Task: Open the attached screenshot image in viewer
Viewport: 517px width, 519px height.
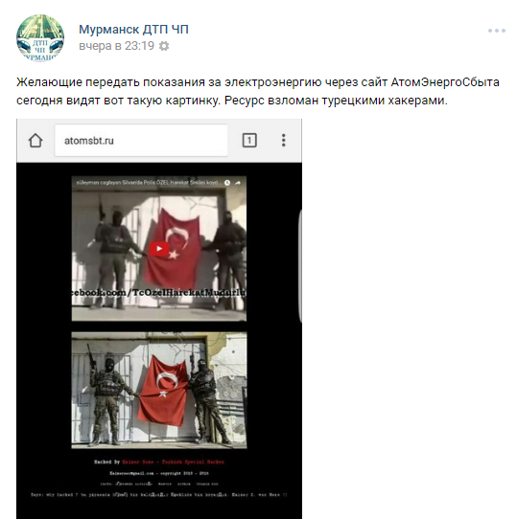Action: coord(159,319)
